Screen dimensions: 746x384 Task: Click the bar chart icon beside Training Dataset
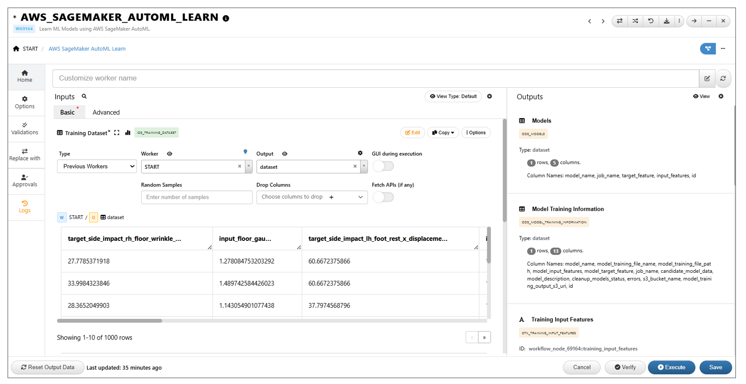tap(128, 133)
